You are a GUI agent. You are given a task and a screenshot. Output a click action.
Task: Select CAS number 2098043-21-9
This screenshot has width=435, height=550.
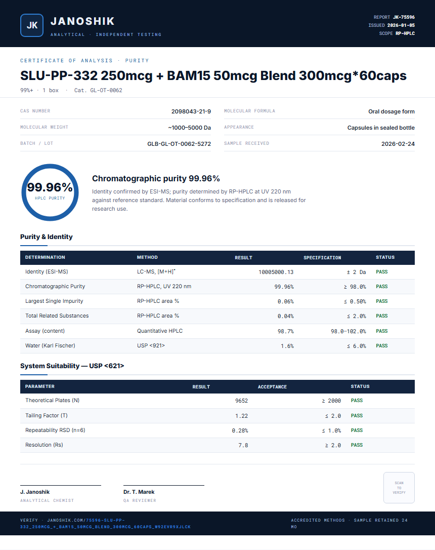(x=191, y=111)
